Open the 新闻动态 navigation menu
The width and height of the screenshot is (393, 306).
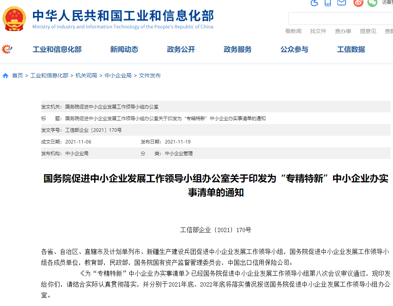coord(124,49)
